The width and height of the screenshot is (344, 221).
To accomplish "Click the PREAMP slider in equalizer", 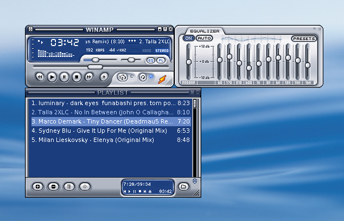I will [x=189, y=62].
